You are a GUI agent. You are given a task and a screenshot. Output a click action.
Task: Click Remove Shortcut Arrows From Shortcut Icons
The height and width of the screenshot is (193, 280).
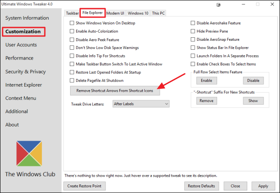click(115, 90)
